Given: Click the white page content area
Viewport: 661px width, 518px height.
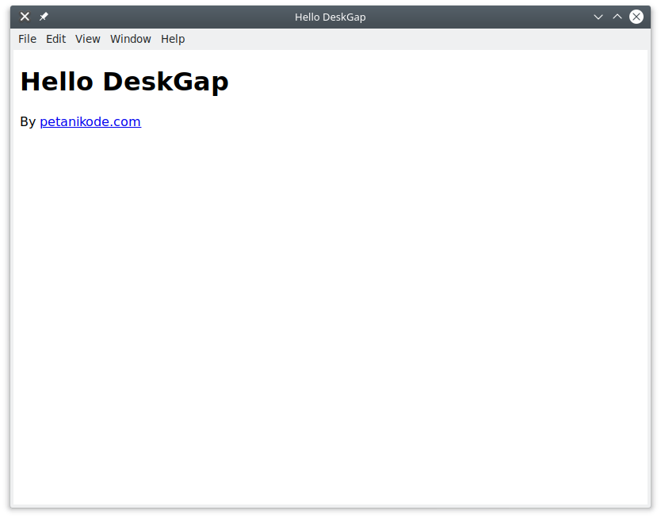Looking at the screenshot, I should coord(330,317).
